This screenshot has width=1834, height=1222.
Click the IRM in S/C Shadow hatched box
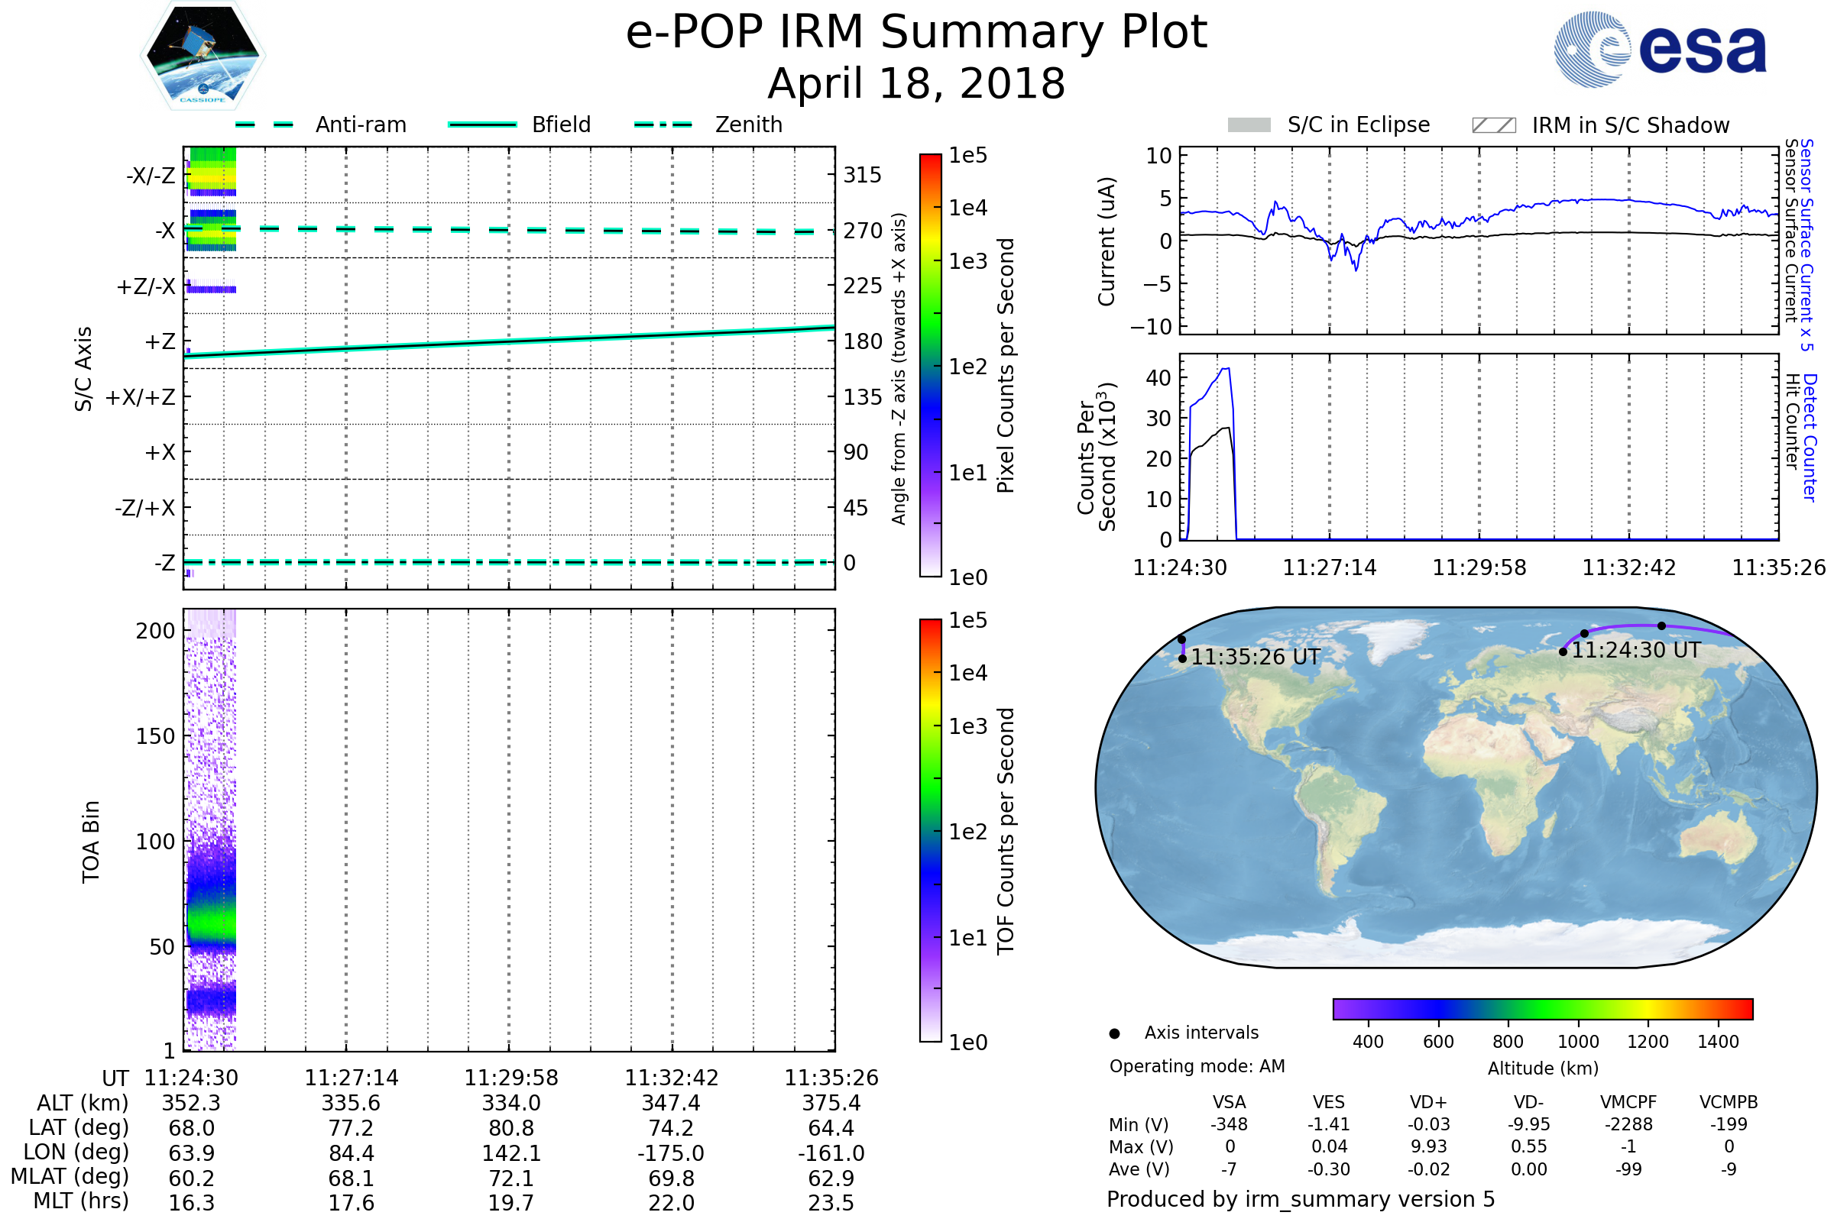1493,125
